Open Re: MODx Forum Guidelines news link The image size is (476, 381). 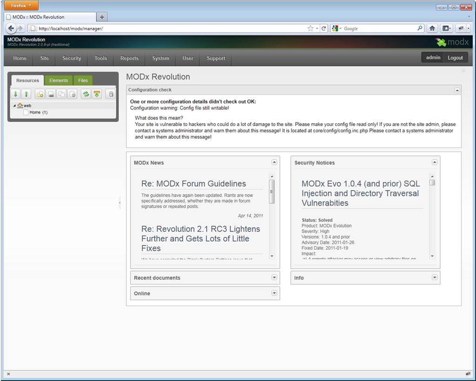coord(194,183)
